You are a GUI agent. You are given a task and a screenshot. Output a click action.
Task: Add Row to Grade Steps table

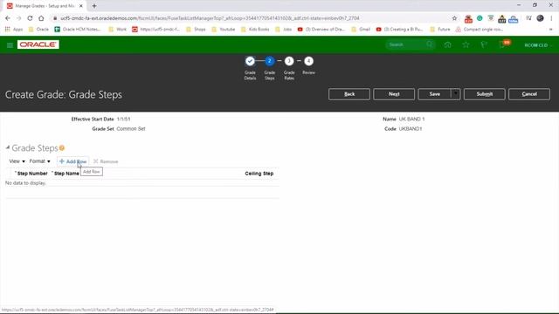tap(72, 161)
